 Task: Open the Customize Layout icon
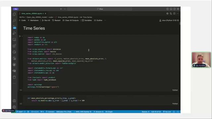coord(178,9)
